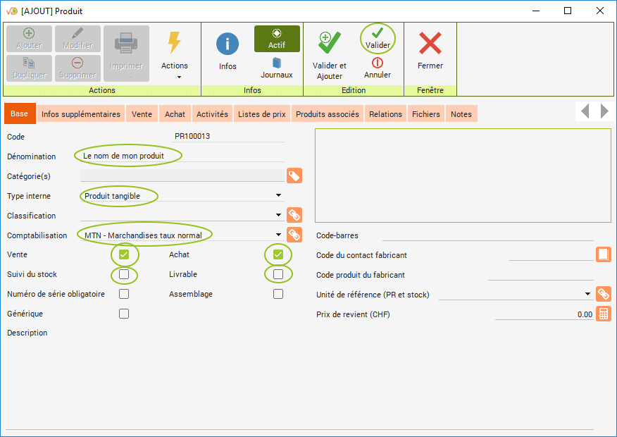
Task: Uncheck the Vente checkbox
Action: point(124,254)
